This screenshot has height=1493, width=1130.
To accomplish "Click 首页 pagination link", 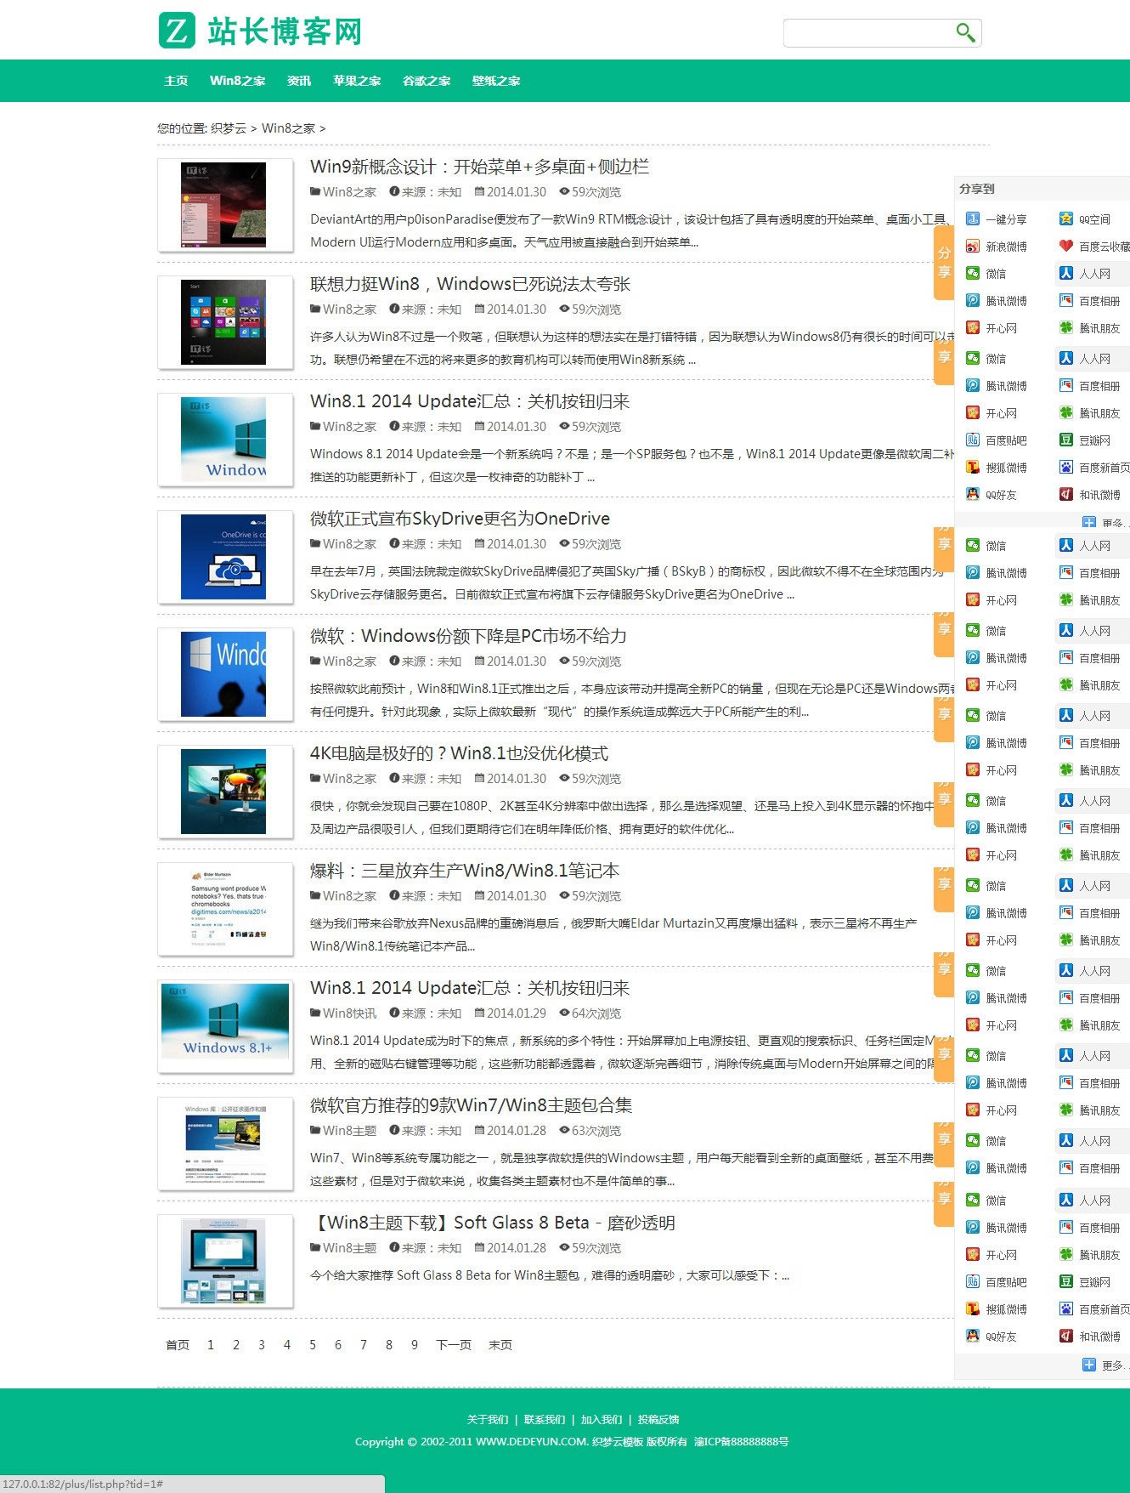I will [x=178, y=1345].
